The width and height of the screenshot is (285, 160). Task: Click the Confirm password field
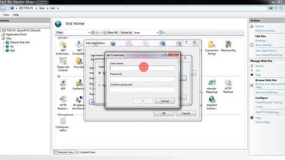[142, 89]
